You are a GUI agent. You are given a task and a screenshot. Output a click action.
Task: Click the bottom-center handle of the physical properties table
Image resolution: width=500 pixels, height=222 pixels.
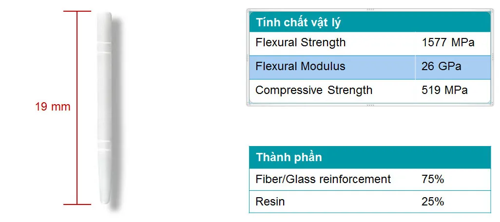(370, 105)
